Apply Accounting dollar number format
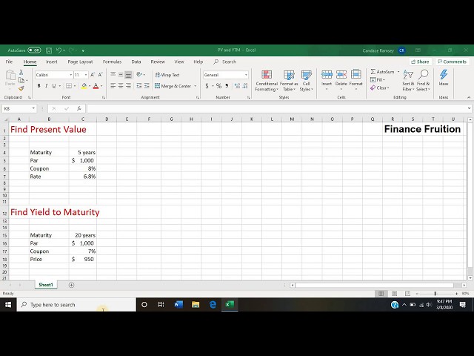The height and width of the screenshot is (356, 474). [207, 86]
